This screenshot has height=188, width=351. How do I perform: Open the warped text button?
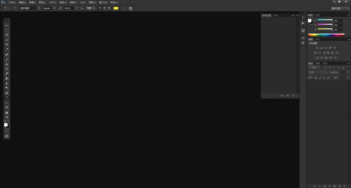[123, 8]
